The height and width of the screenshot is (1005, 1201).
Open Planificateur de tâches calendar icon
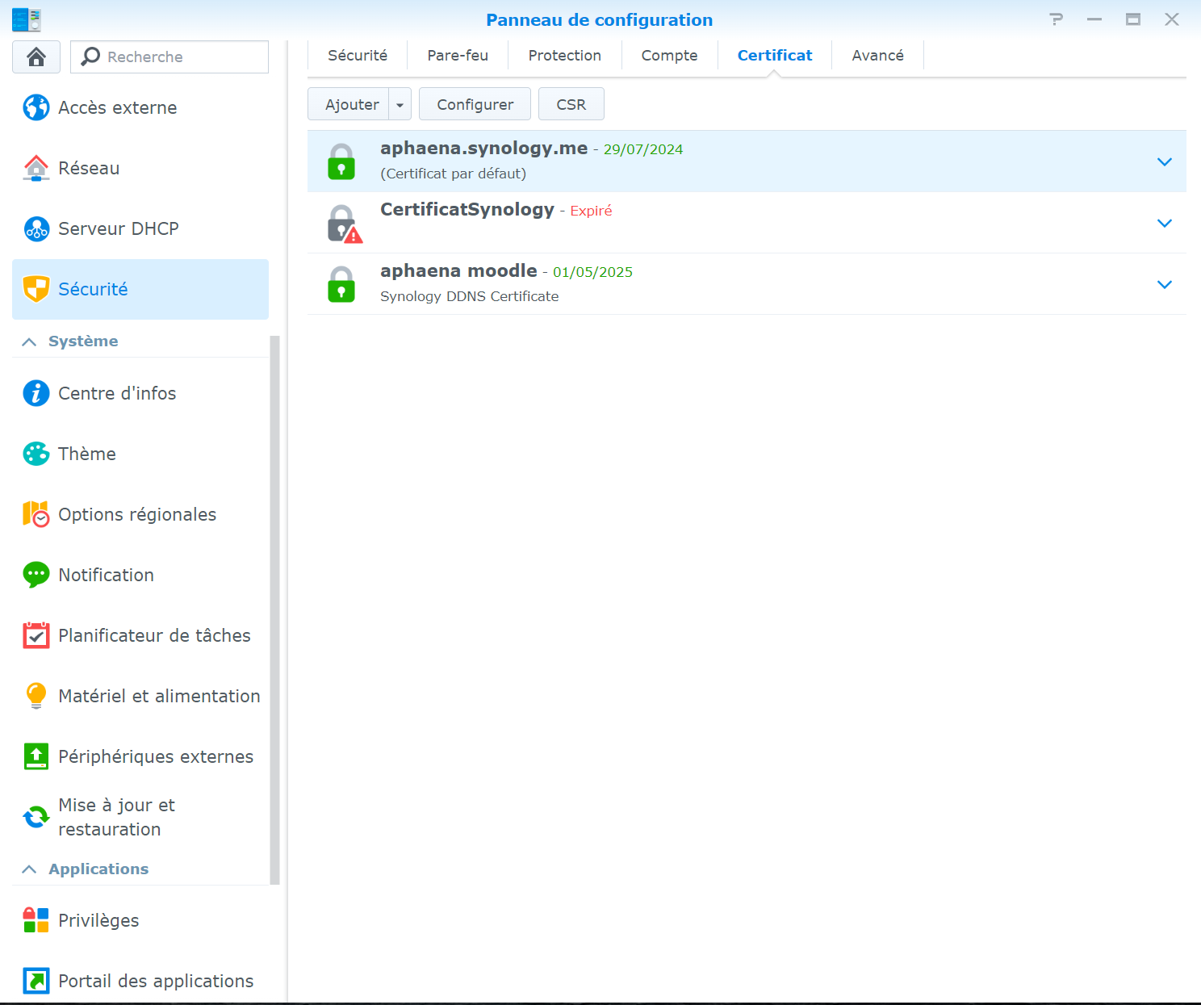[36, 635]
